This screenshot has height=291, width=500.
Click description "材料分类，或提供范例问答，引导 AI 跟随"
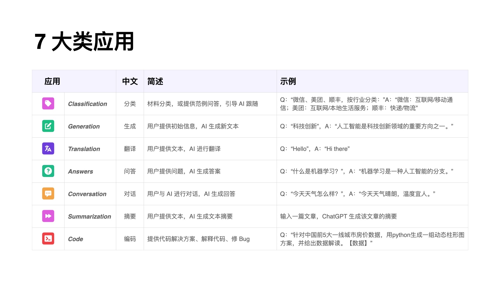203,104
